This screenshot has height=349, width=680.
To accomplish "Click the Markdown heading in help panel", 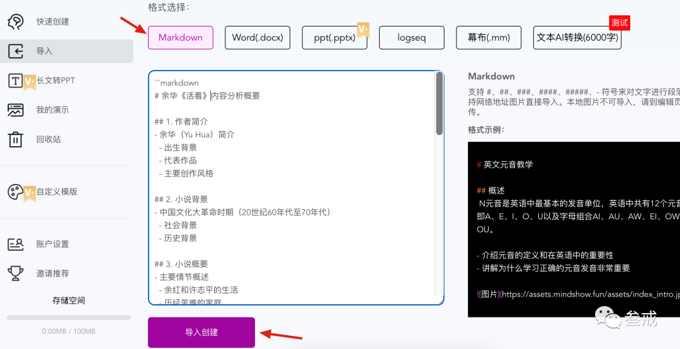I will click(x=491, y=76).
